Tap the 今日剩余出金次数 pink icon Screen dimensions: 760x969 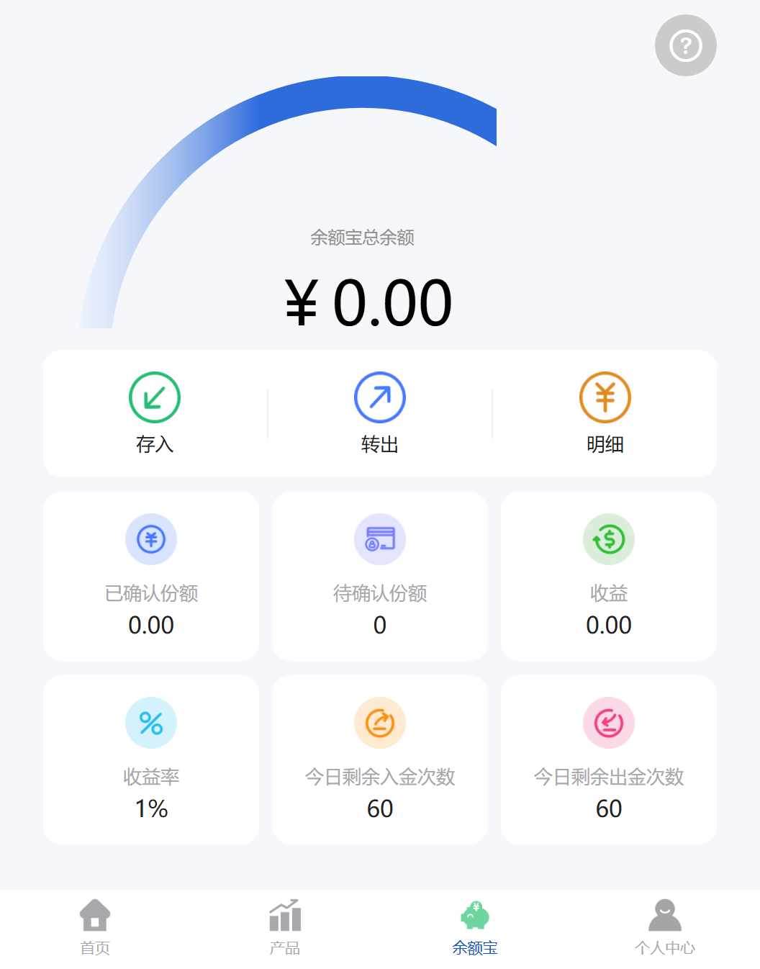point(609,723)
